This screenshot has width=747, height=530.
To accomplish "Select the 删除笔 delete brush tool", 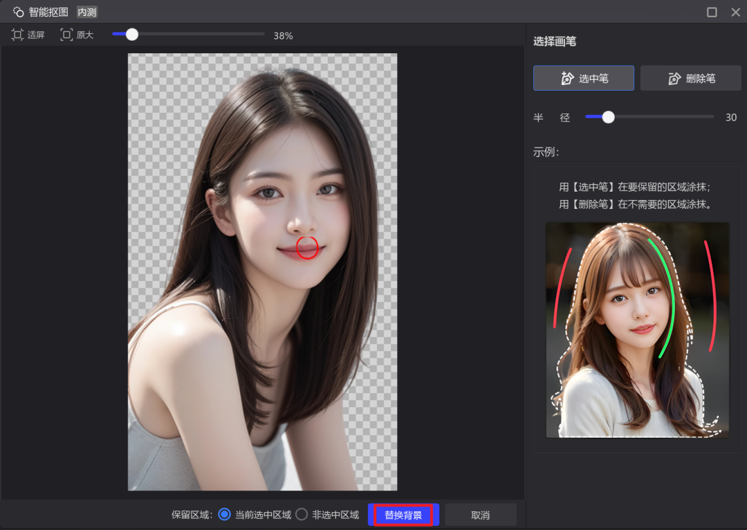I will 692,78.
